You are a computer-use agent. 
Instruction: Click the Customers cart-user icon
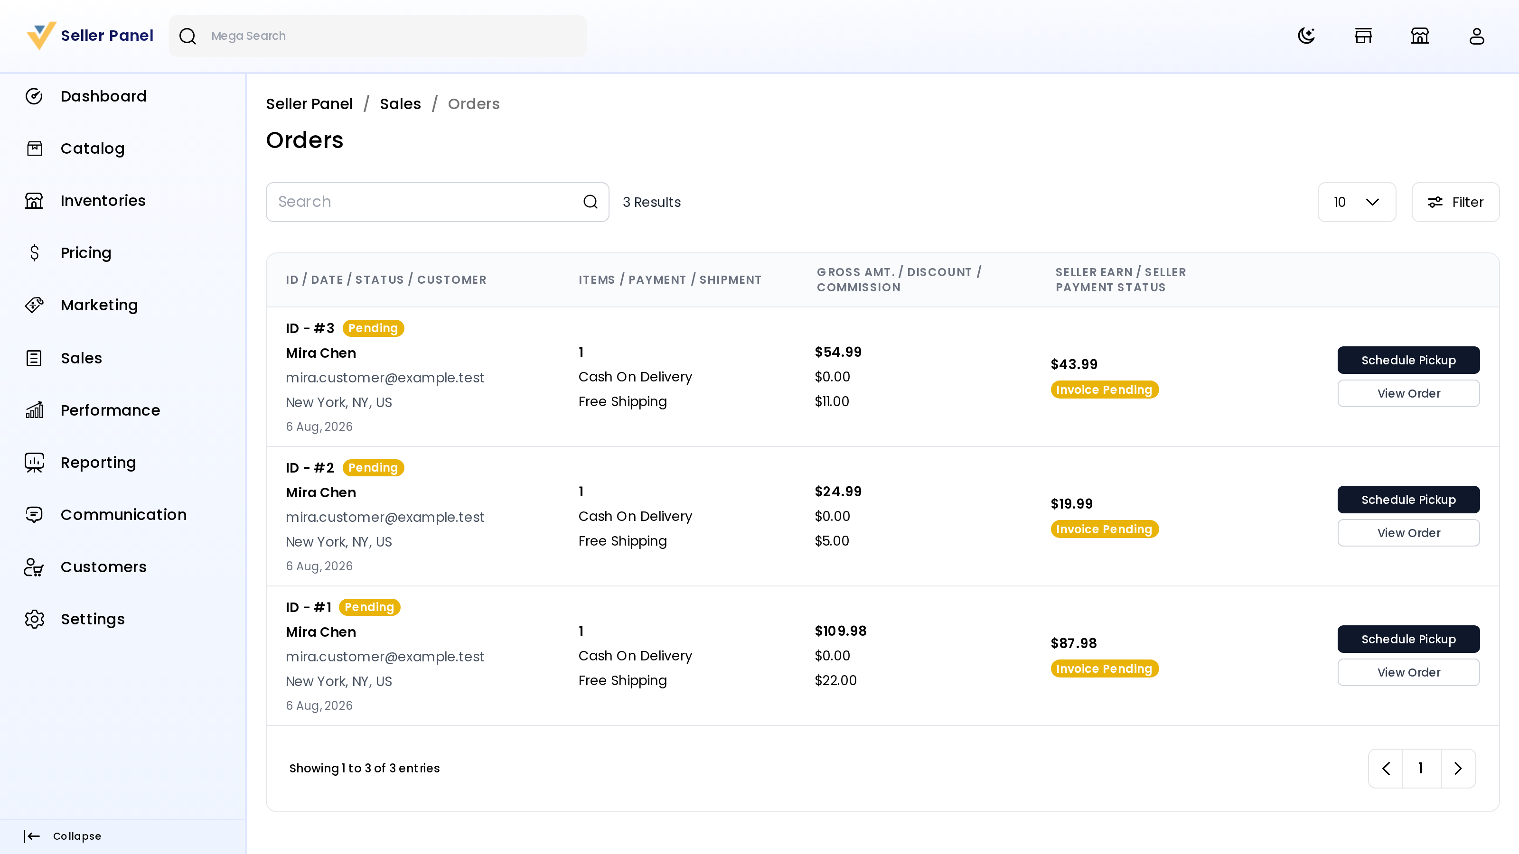click(x=34, y=567)
